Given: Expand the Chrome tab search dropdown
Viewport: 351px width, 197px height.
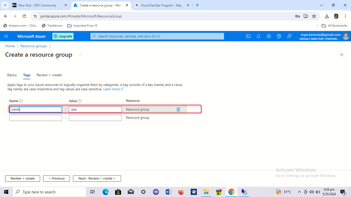Looking at the screenshot, I should 5,5.
